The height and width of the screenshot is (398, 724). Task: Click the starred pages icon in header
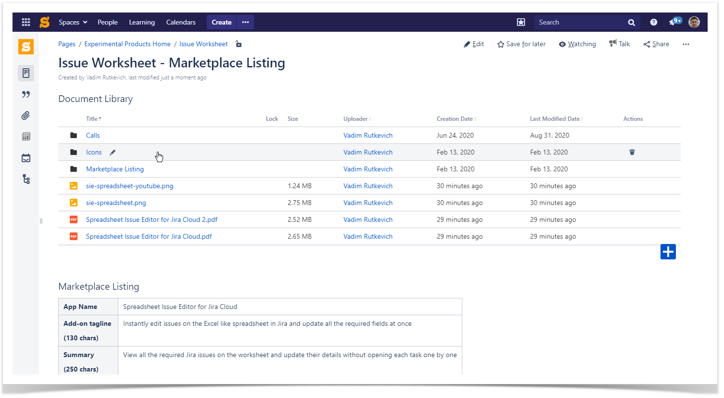point(521,22)
